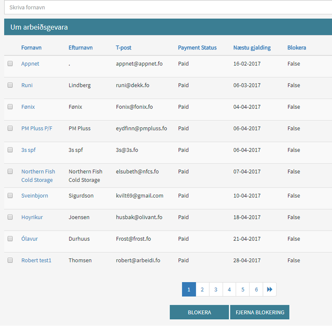Sort by Næstu gjalding column header
Viewport: 332px width, 327px height.
(252, 47)
